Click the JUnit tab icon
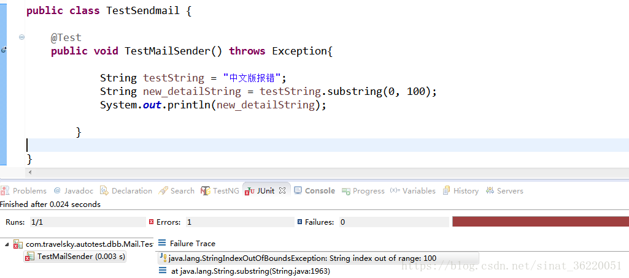Image resolution: width=629 pixels, height=278 pixels. 250,191
